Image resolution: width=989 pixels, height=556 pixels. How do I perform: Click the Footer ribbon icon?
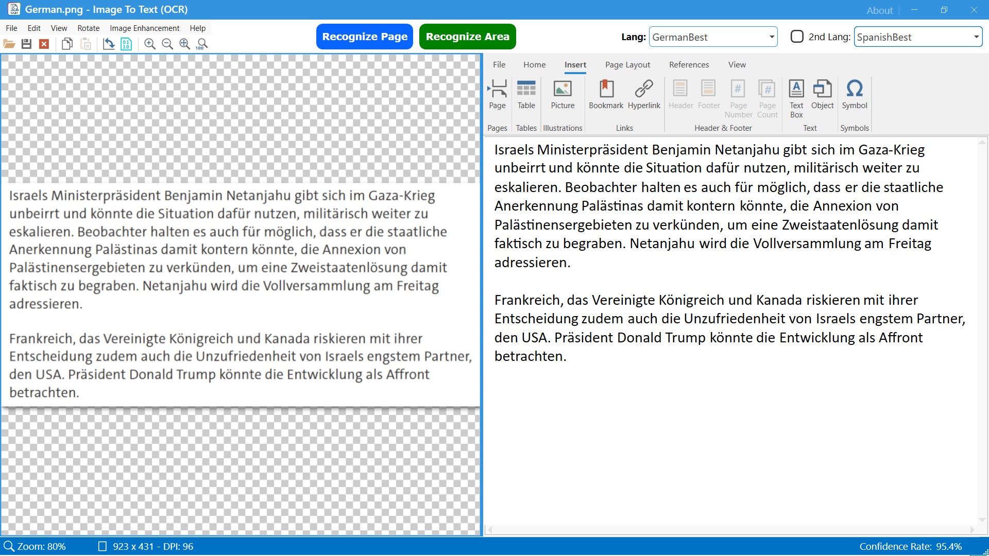point(709,95)
